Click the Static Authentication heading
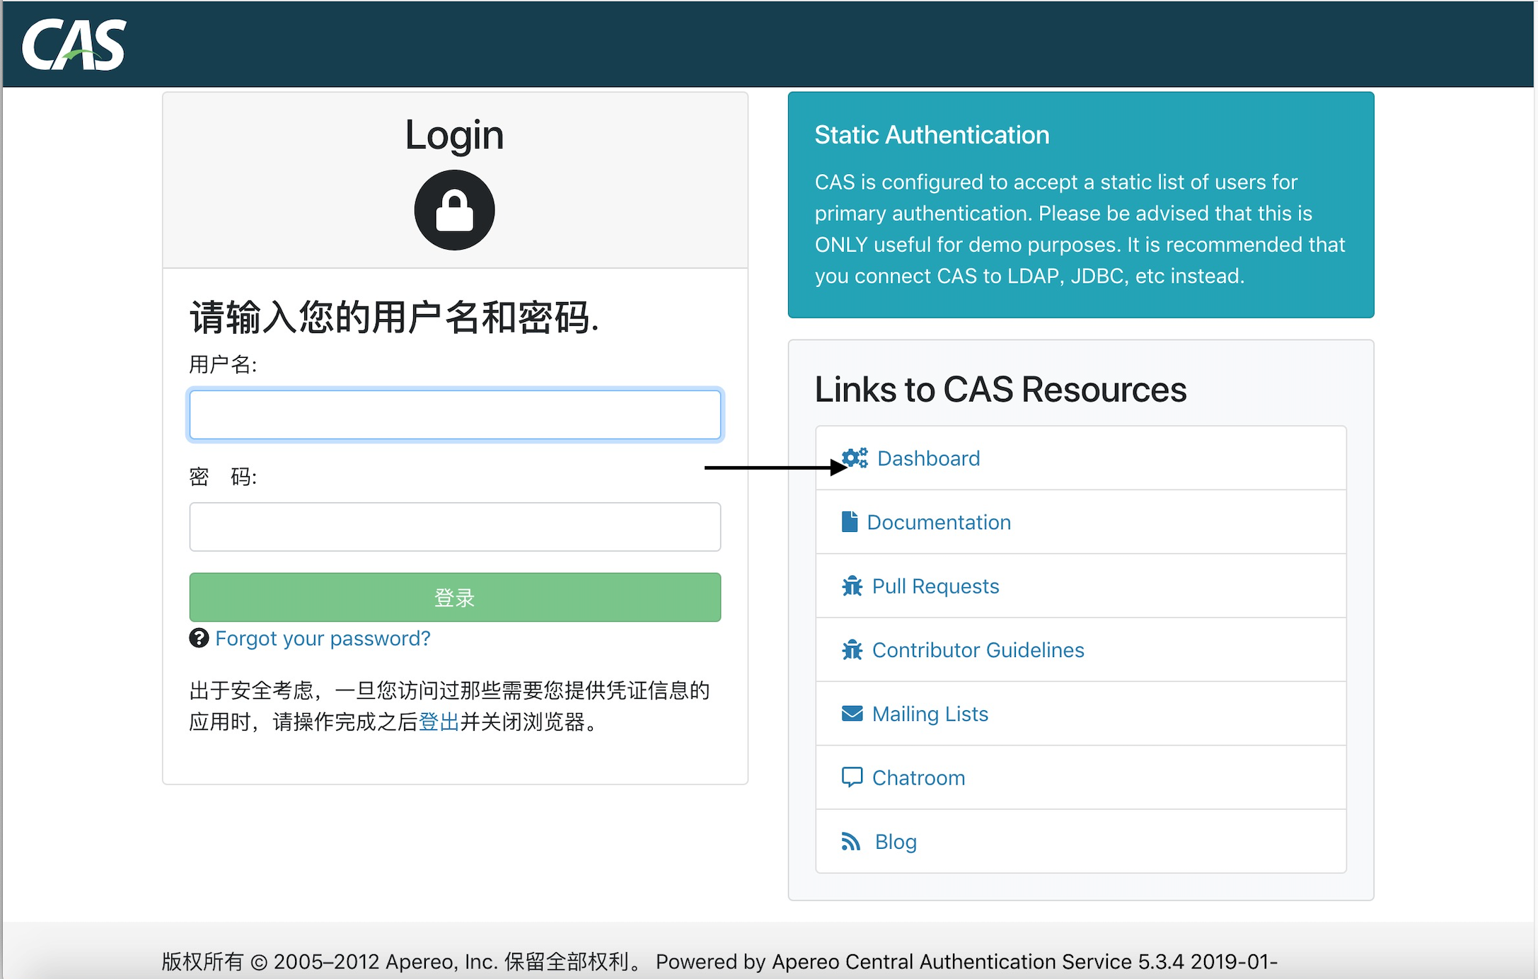This screenshot has width=1538, height=979. click(932, 134)
